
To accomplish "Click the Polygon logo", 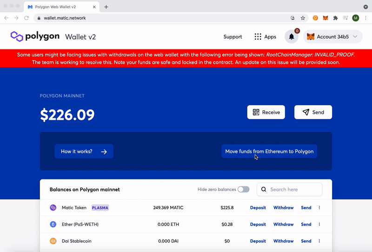I will 35,36.
